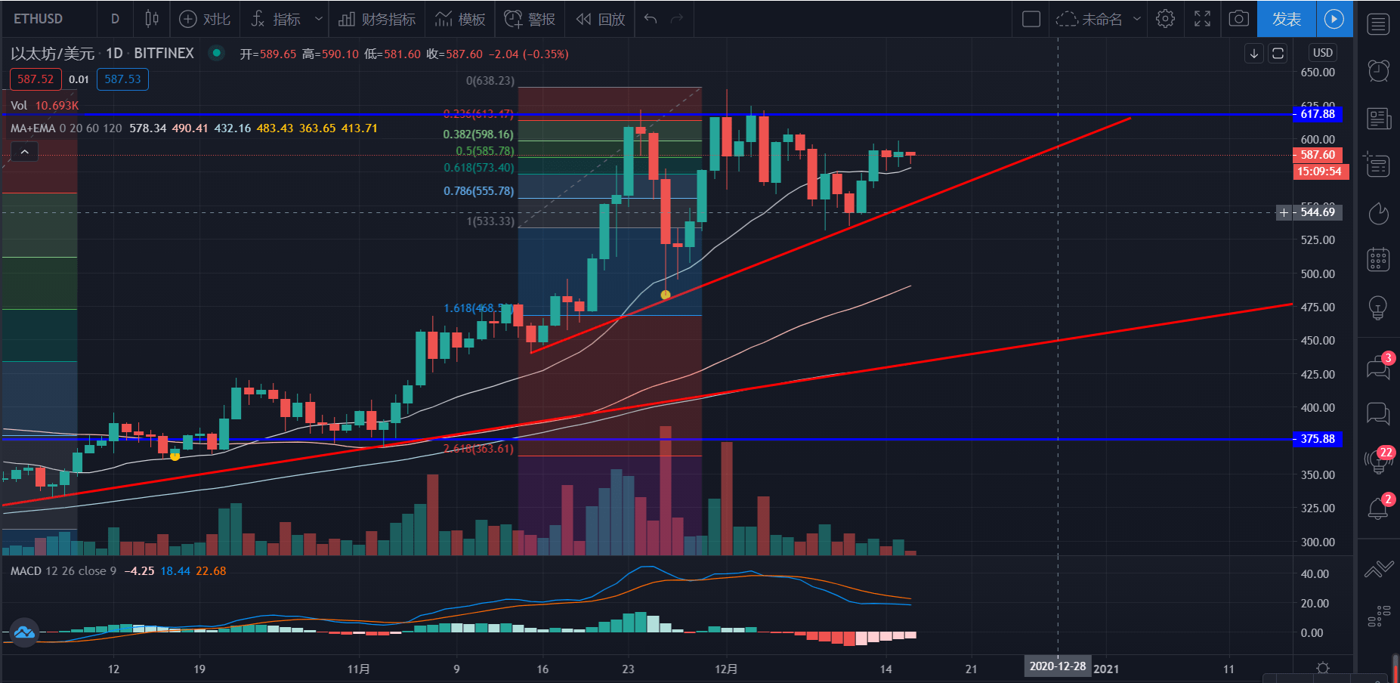The width and height of the screenshot is (1400, 683).
Task: Collapse the indicator legend chevron
Action: [24, 153]
